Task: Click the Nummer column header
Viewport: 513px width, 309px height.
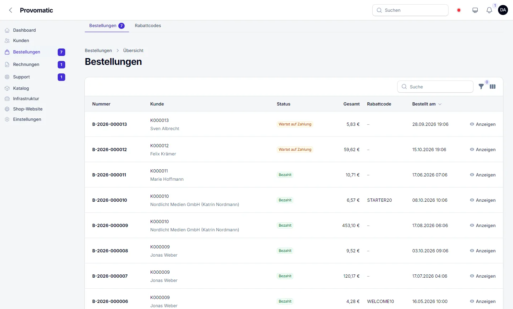Action: pyautogui.click(x=101, y=104)
